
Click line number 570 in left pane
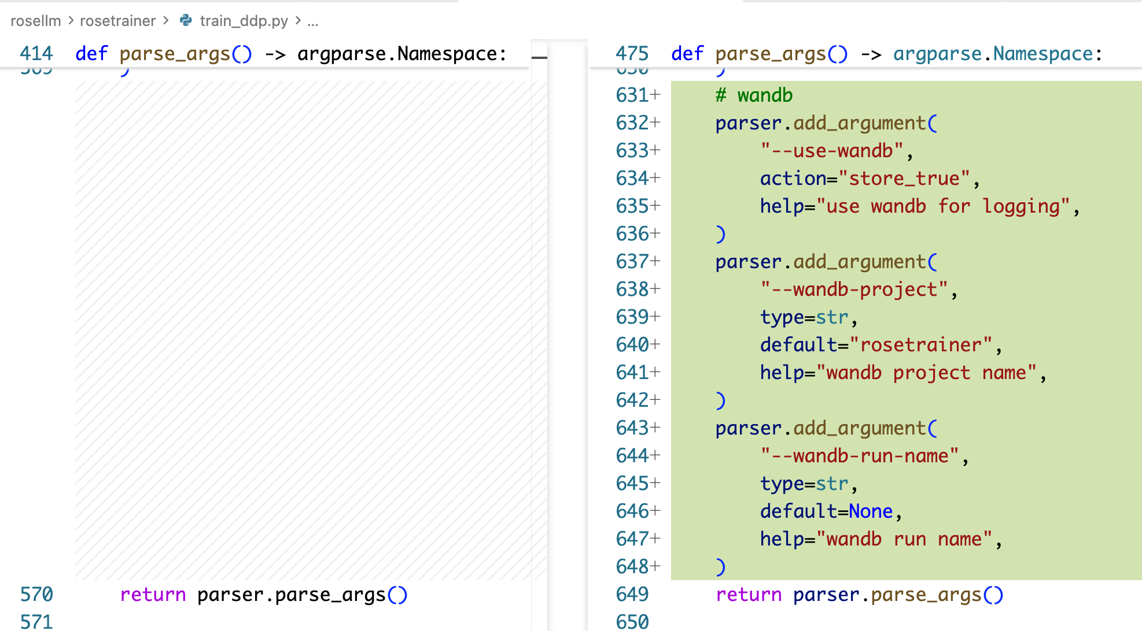[x=36, y=594]
